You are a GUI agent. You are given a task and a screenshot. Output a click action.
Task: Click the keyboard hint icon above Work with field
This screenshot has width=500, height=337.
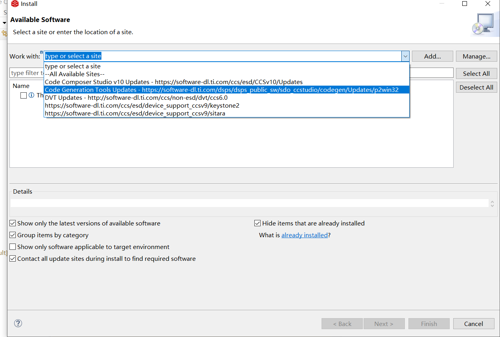click(42, 51)
